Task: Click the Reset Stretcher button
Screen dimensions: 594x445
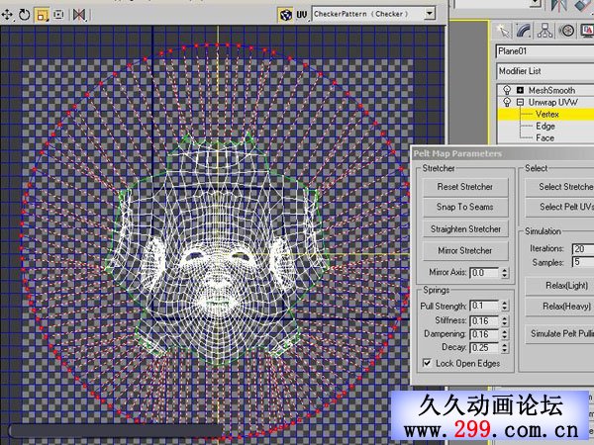Action: pos(465,187)
